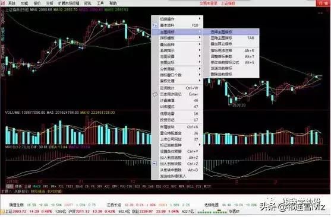Click the icon beside 加入到板块股
This screenshot has height=217, width=331.
point(155,164)
